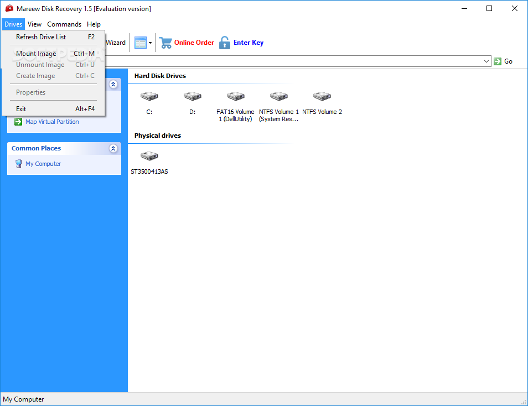
Task: Click the disabled Create Image entry
Action: (54, 76)
